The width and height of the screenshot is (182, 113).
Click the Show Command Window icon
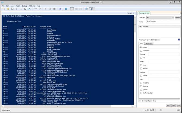click(x=86, y=9)
